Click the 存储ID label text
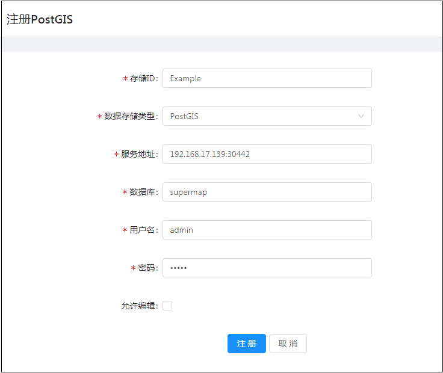443x373 pixels. coord(143,79)
